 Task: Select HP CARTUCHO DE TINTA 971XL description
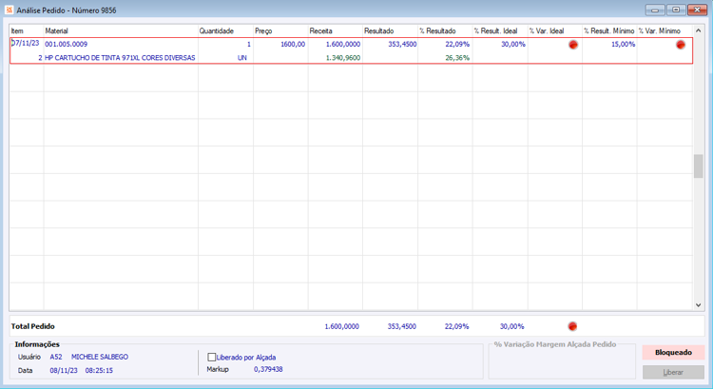[120, 58]
